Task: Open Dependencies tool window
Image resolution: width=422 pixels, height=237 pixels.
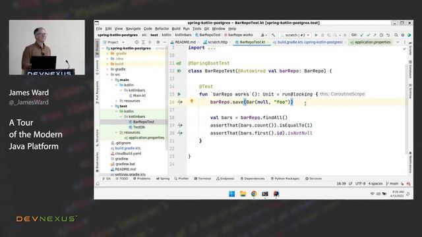Action: [x=252, y=178]
